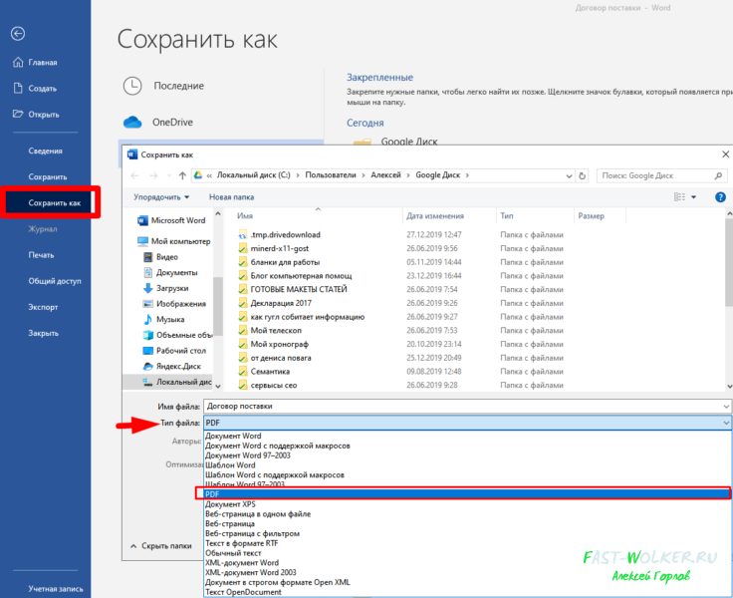Image resolution: width=733 pixels, height=598 pixels.
Task: Select Microsoft Word in the navigation pane
Action: point(177,220)
